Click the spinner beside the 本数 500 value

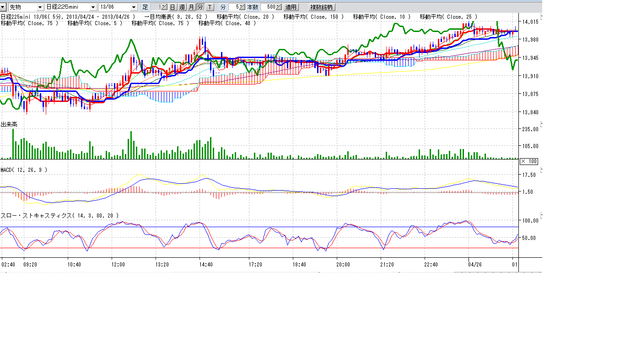point(279,7)
